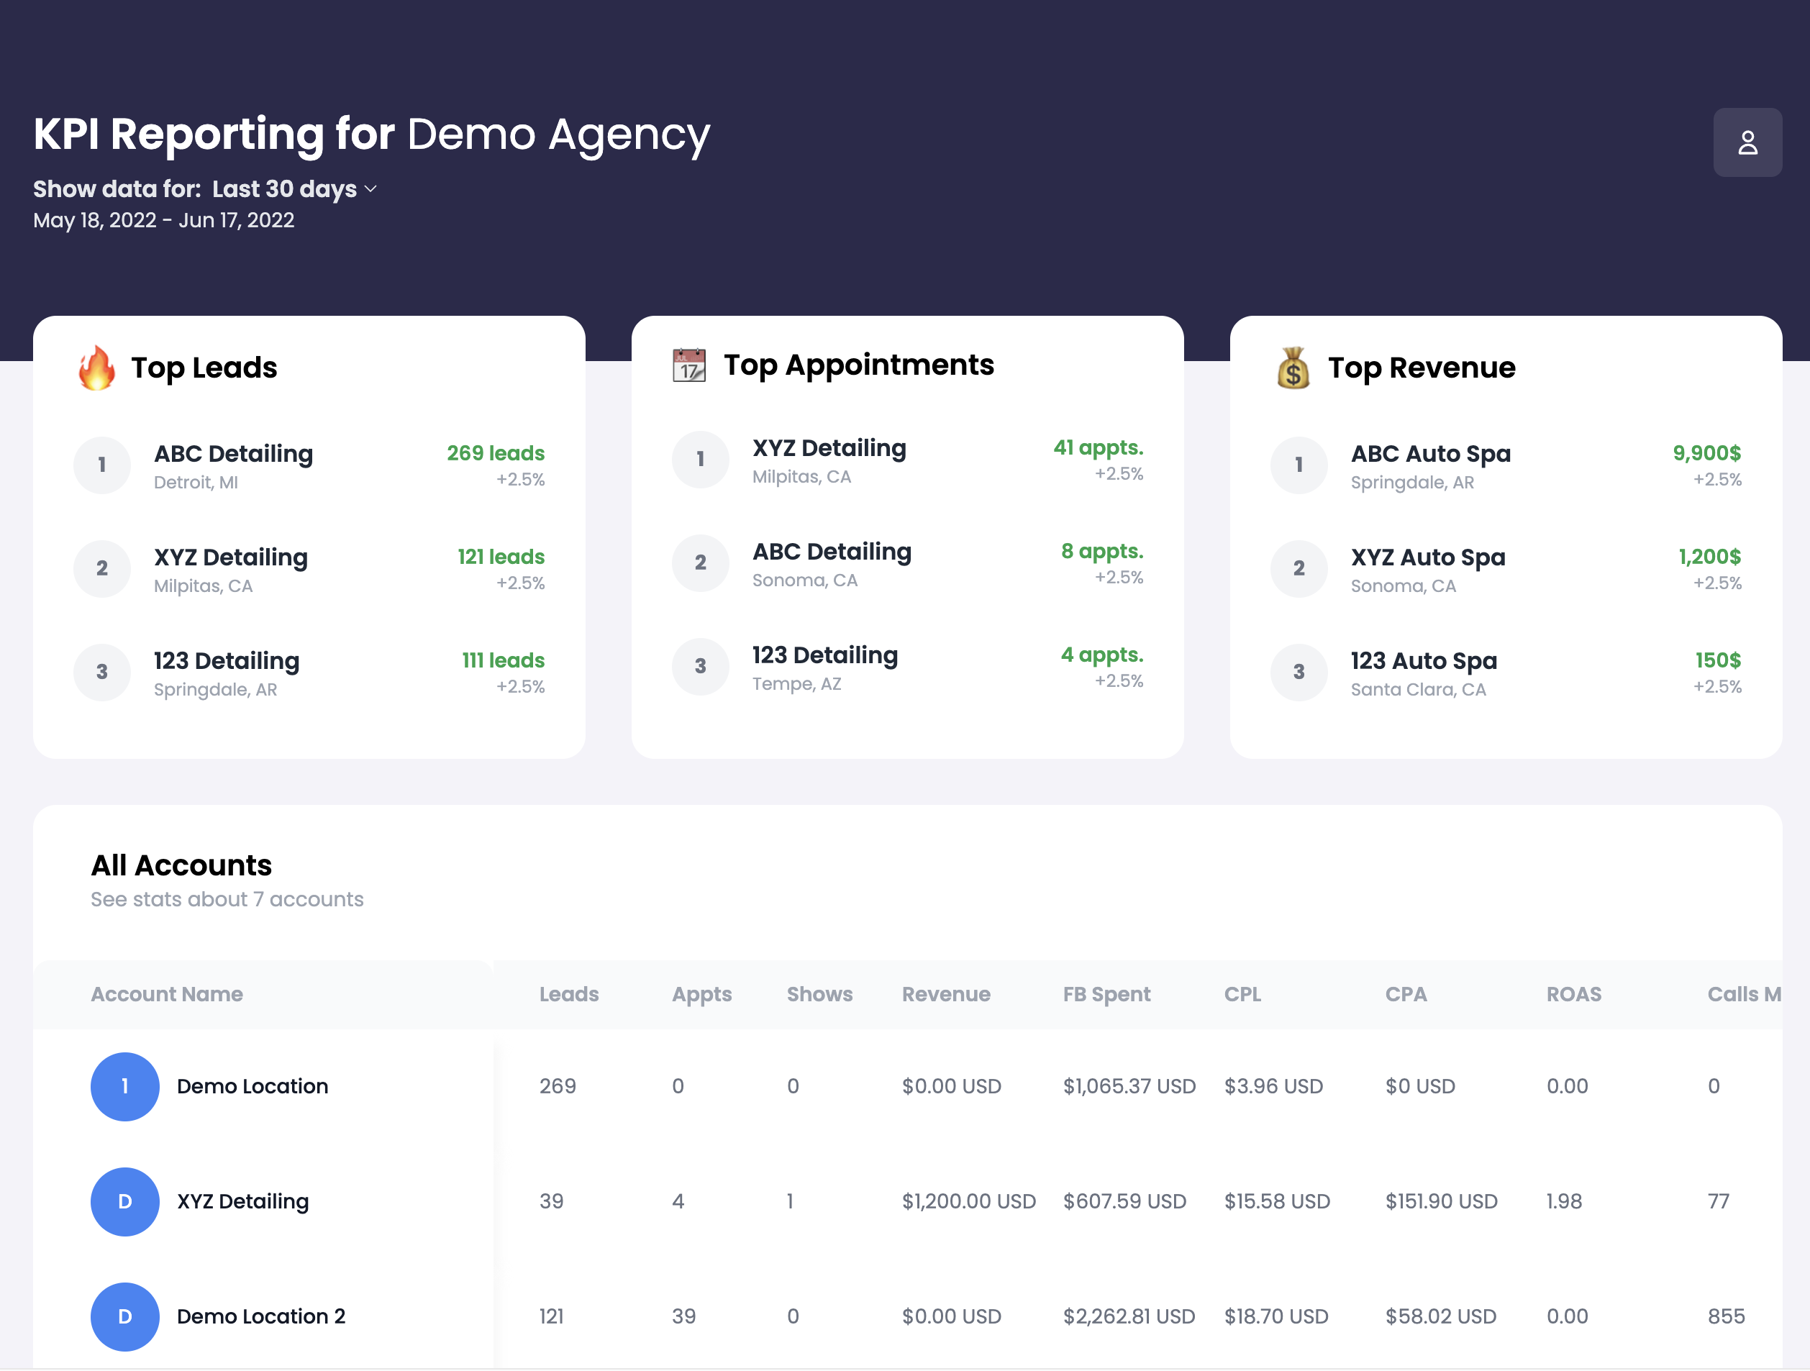The height and width of the screenshot is (1371, 1810).
Task: Click the Account Name column header
Action: (x=167, y=994)
